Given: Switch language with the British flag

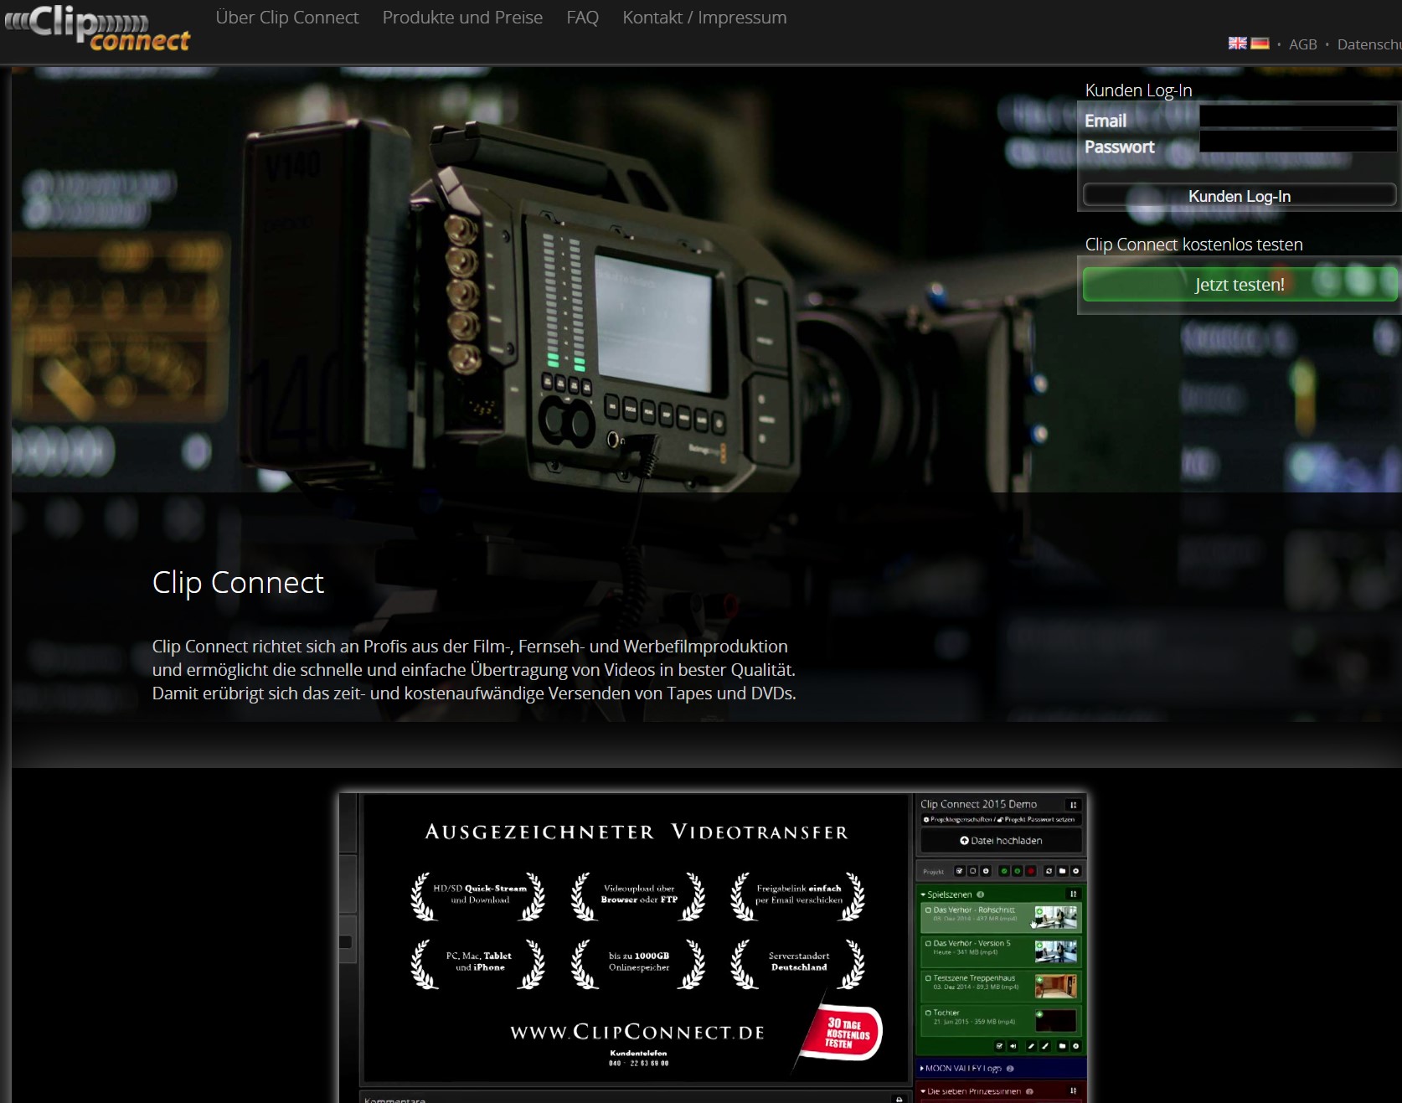Looking at the screenshot, I should 1237,43.
